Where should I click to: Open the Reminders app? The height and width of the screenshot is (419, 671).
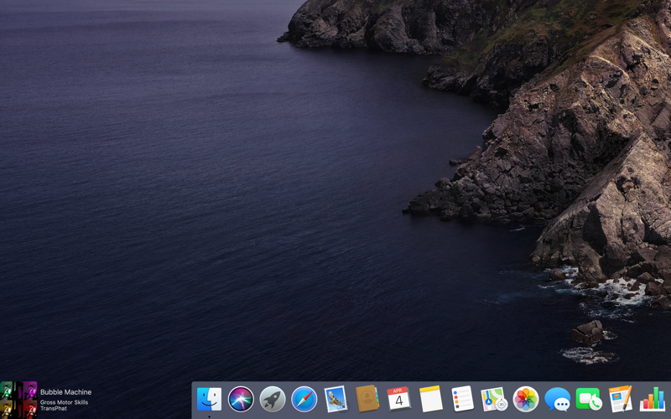(462, 399)
